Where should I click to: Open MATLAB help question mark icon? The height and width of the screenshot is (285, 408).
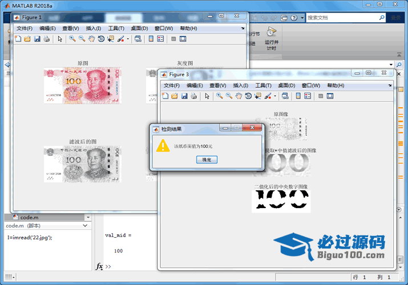pyautogui.click(x=294, y=18)
